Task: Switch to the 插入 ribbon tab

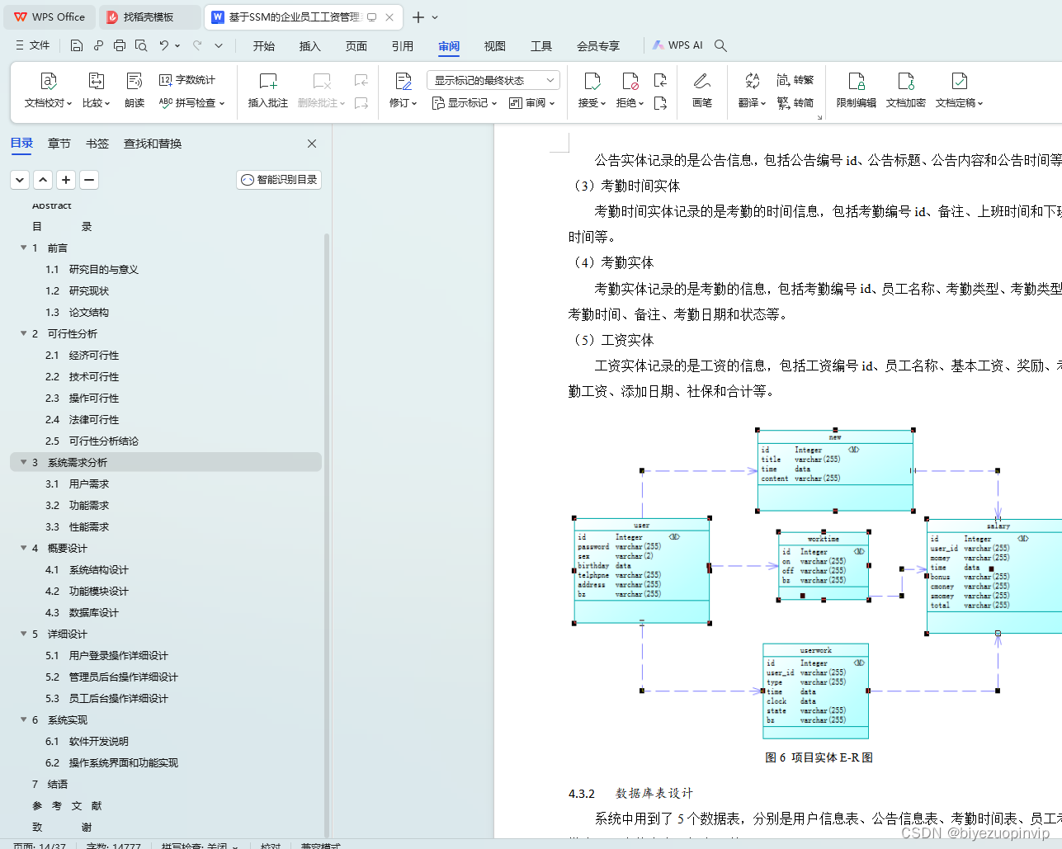Action: click(x=310, y=46)
